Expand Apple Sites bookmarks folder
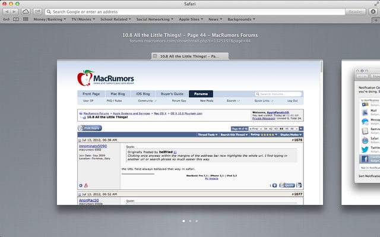This screenshot has width=380, height=237. coord(191,19)
